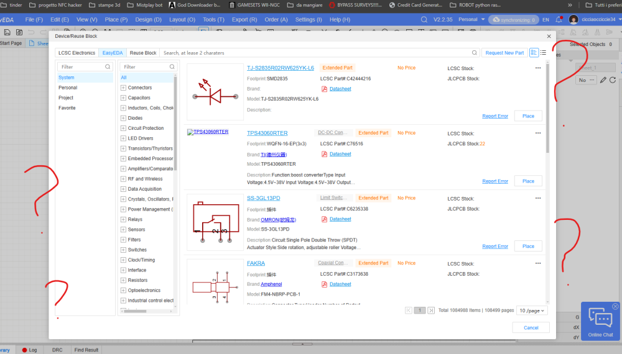Click the user avatar icon

pyautogui.click(x=573, y=19)
